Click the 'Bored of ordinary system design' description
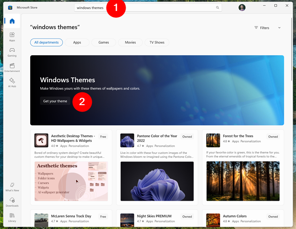Image resolution: width=296 pixels, height=229 pixels. pyautogui.click(x=69, y=155)
